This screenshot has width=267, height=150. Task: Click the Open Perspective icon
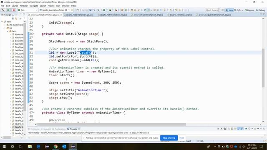pyautogui.click(x=222, y=10)
